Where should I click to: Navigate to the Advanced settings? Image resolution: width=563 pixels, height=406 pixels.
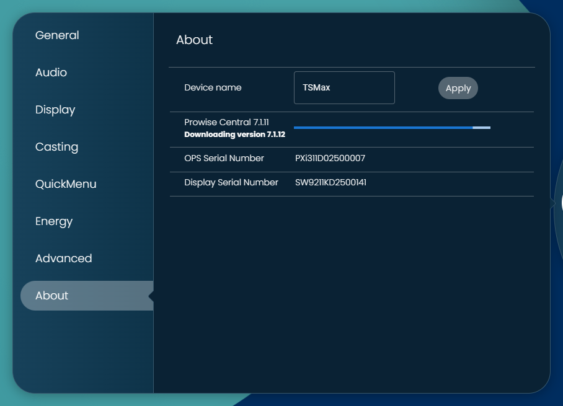coord(63,258)
